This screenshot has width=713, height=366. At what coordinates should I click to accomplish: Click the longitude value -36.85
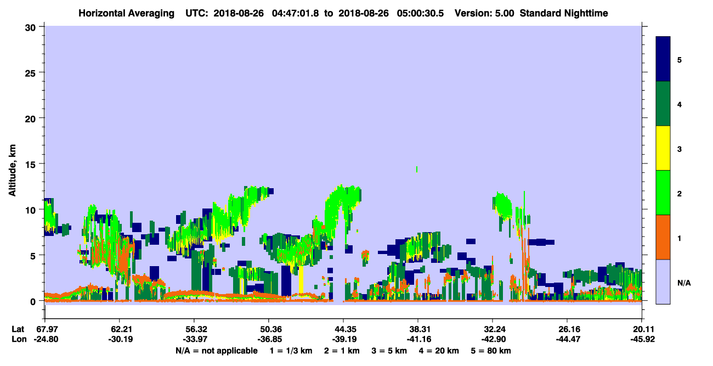click(x=269, y=340)
